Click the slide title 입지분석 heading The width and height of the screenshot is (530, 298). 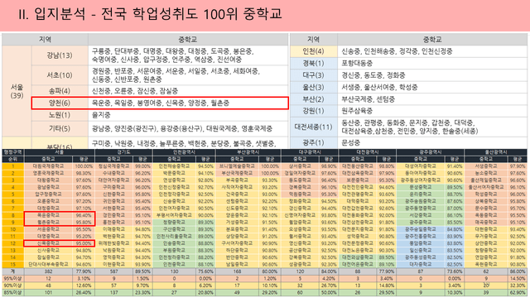click(x=150, y=14)
